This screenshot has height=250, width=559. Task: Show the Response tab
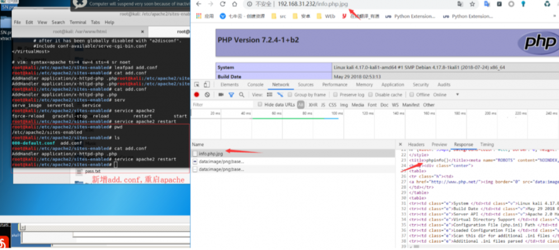point(463,144)
